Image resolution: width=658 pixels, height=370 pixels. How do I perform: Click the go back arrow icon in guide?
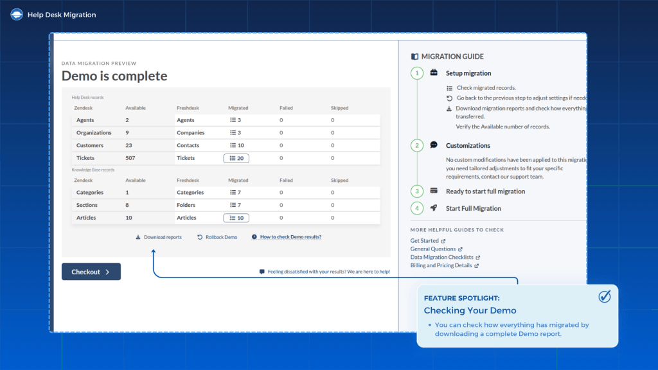point(449,98)
